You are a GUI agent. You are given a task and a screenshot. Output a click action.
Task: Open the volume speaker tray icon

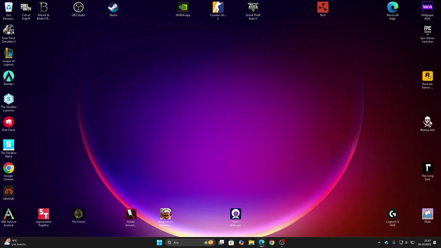coord(406,242)
